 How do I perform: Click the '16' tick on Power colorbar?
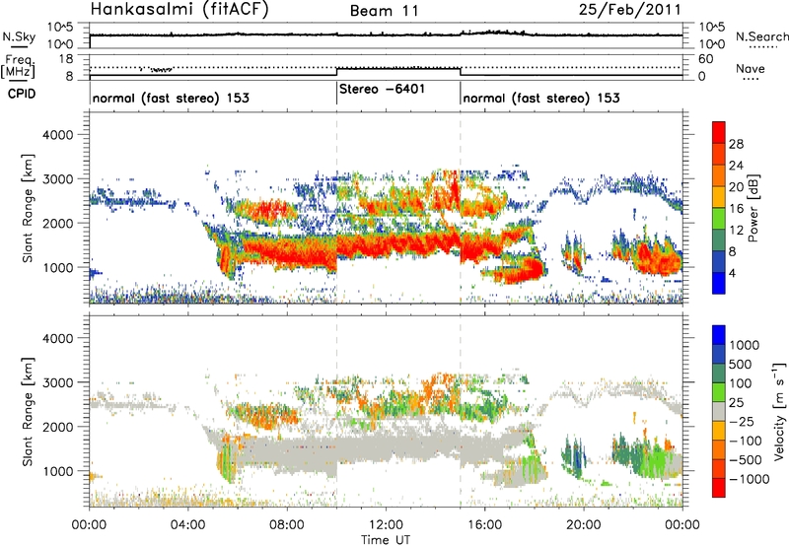pyautogui.click(x=736, y=208)
